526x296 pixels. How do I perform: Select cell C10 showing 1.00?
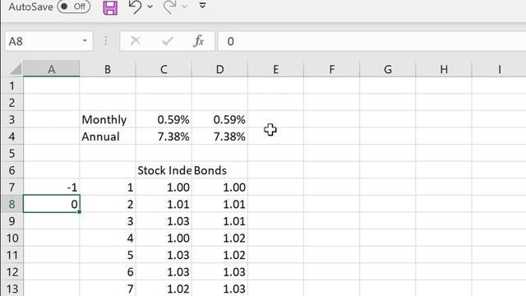point(164,238)
